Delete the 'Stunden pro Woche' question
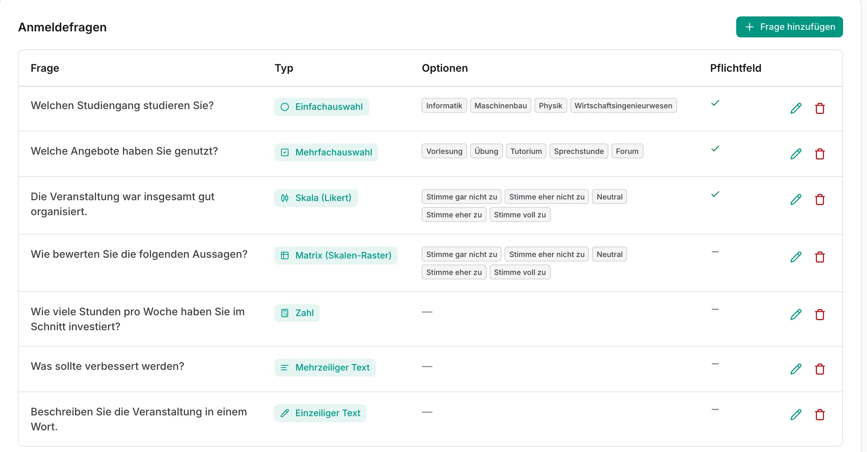 pos(820,315)
